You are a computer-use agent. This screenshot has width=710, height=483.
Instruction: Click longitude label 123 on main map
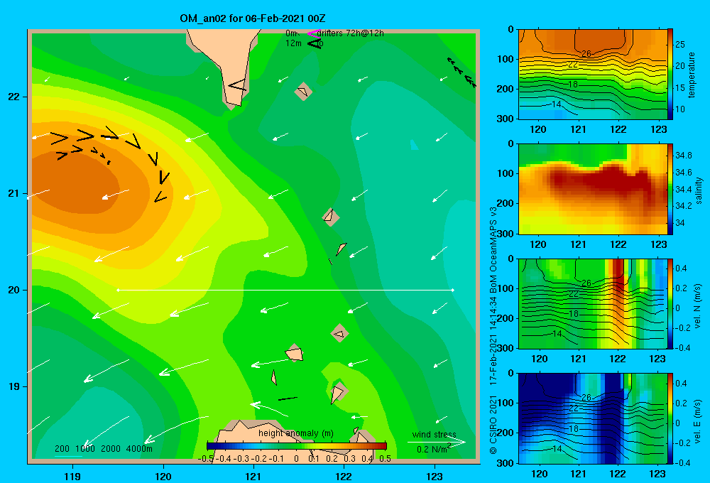click(435, 476)
